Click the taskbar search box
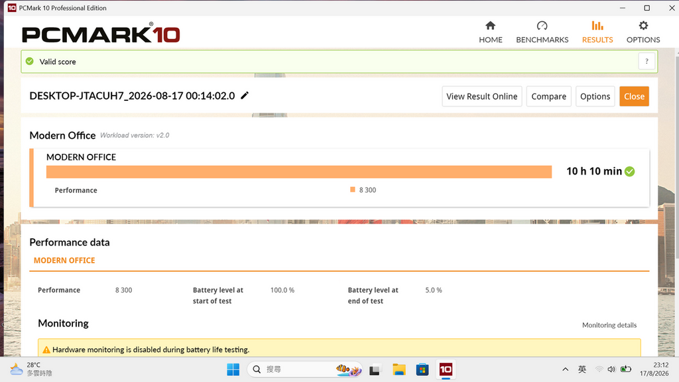 click(304, 369)
